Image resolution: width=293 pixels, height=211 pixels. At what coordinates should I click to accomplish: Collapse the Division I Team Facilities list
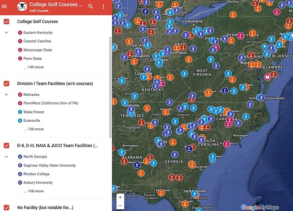[x=6, y=95]
